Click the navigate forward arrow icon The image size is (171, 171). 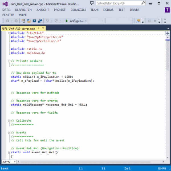click(16, 21)
